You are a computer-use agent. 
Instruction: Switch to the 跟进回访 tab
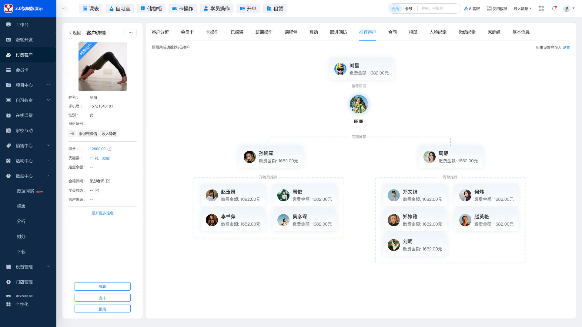[339, 32]
